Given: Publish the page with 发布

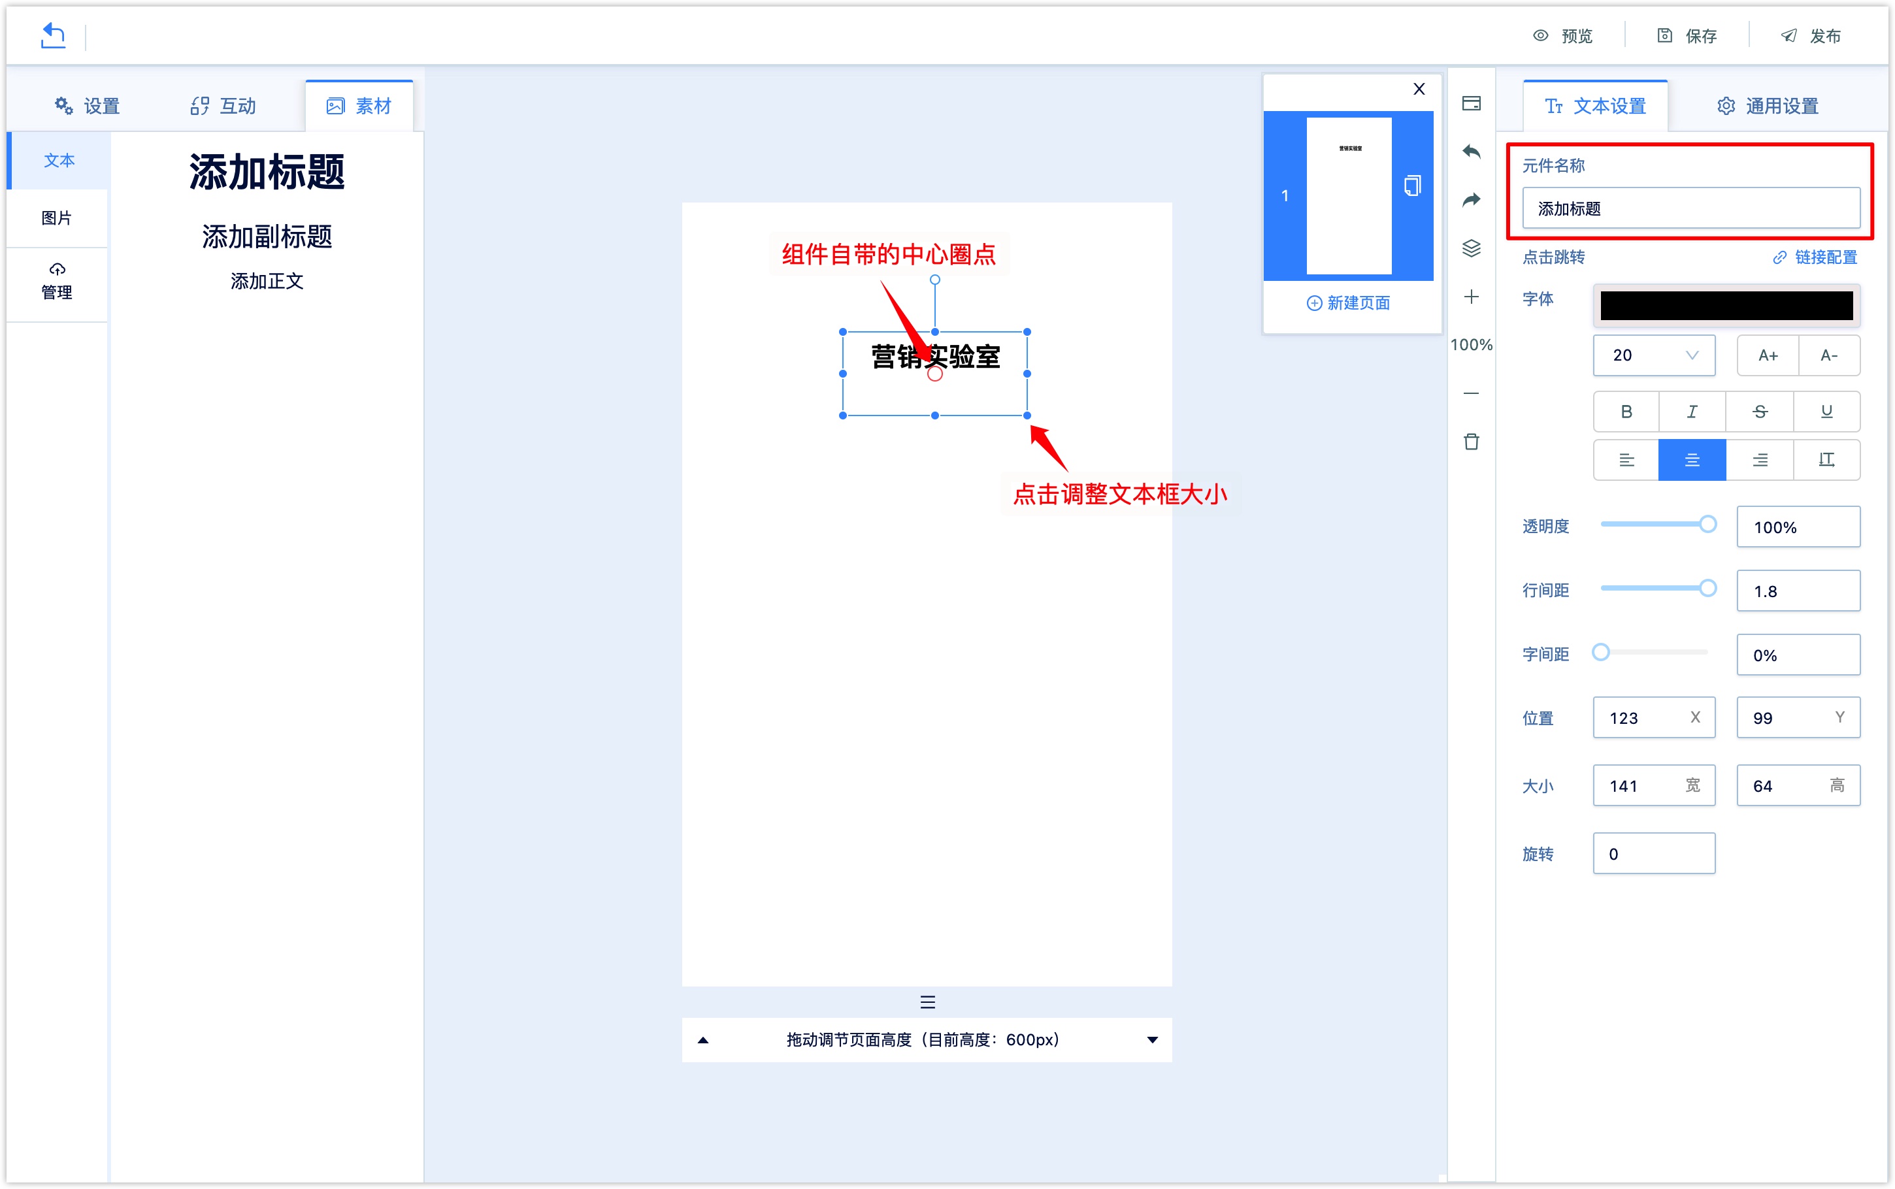Looking at the screenshot, I should point(1811,36).
